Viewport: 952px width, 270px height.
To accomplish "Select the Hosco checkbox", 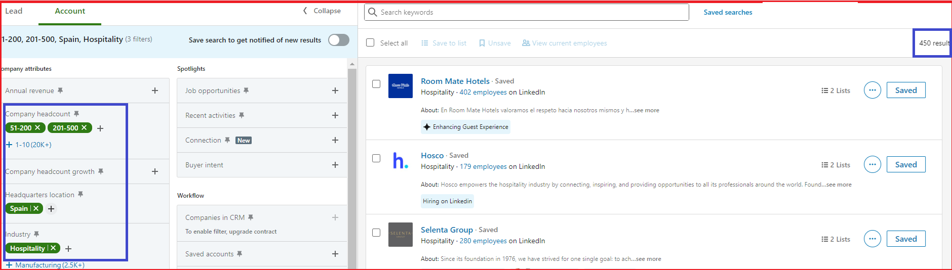I will (x=376, y=158).
